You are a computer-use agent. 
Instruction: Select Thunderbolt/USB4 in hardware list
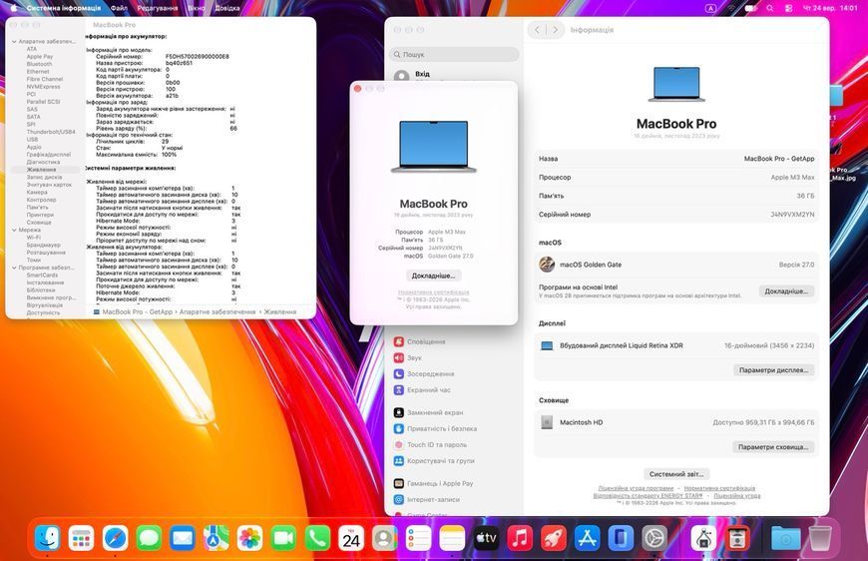[51, 132]
